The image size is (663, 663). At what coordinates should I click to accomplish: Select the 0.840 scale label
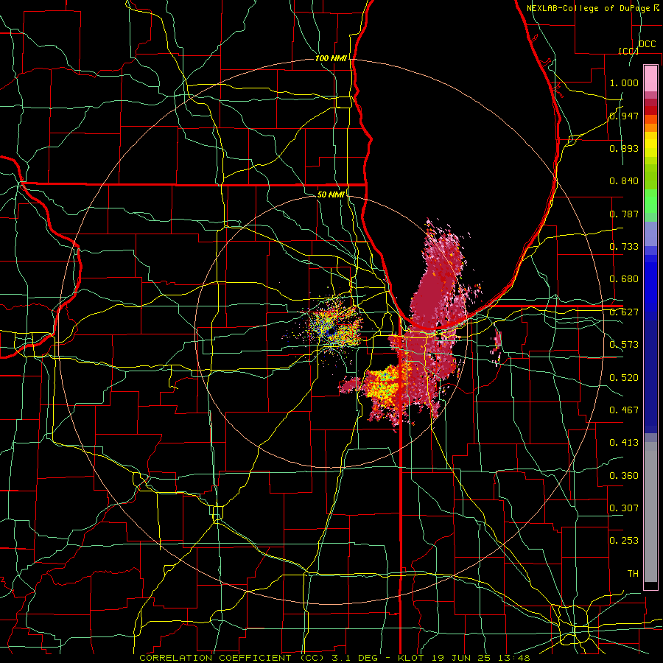pyautogui.click(x=624, y=181)
